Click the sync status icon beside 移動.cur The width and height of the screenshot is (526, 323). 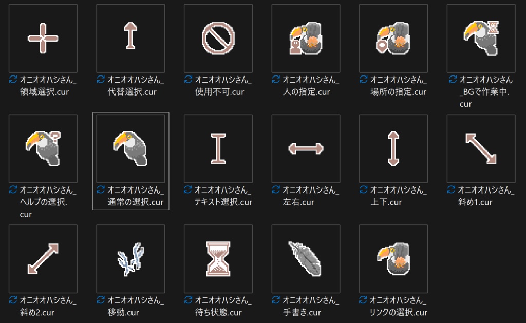coord(101,300)
